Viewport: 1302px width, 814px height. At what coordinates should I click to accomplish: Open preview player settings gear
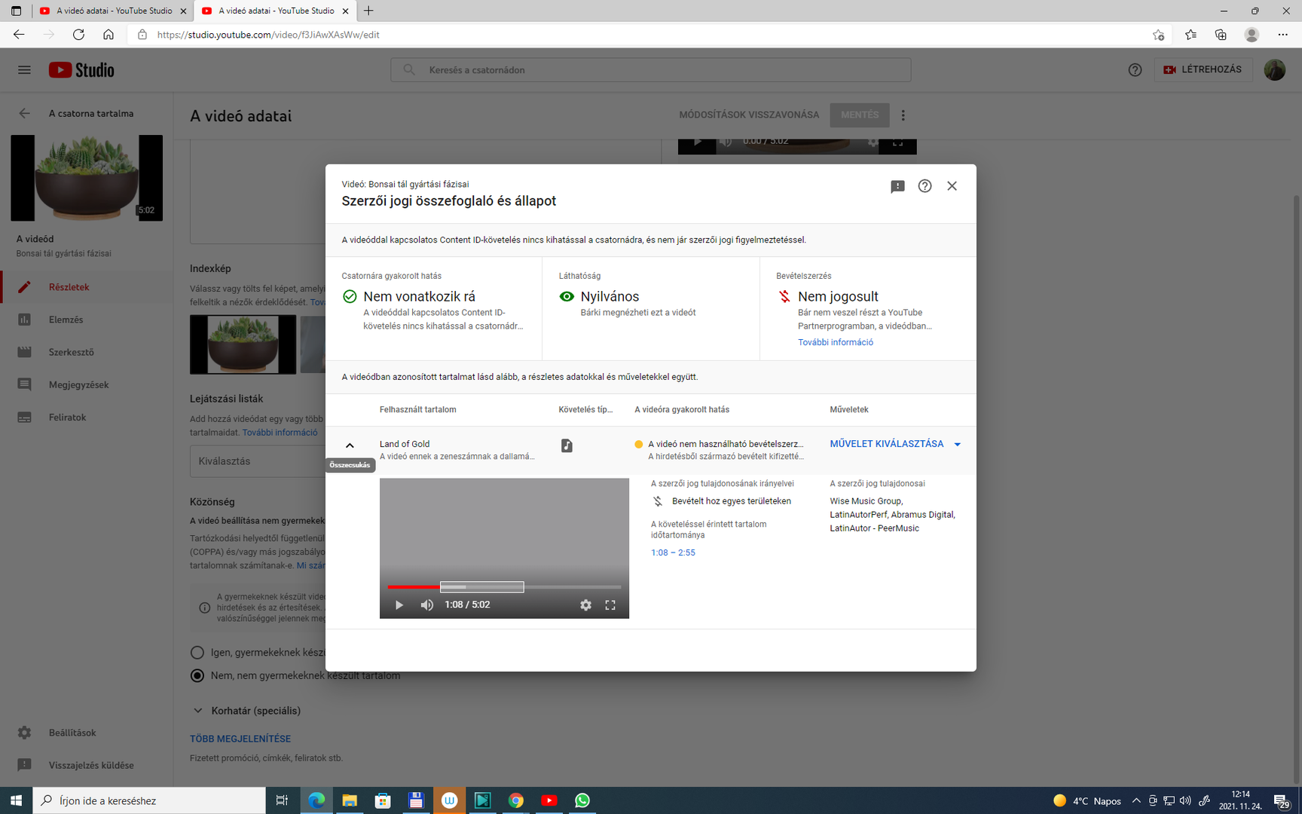(585, 605)
